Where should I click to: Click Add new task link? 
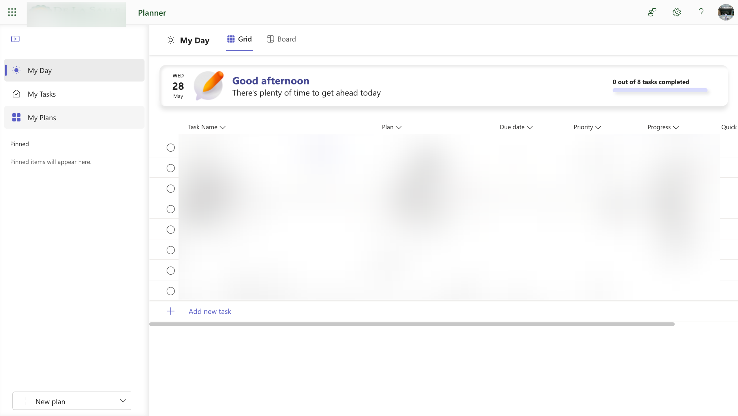pos(210,311)
